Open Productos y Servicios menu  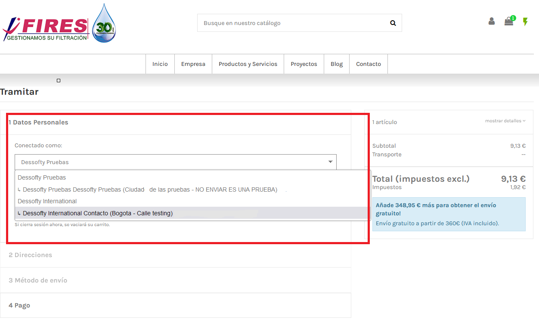click(248, 64)
